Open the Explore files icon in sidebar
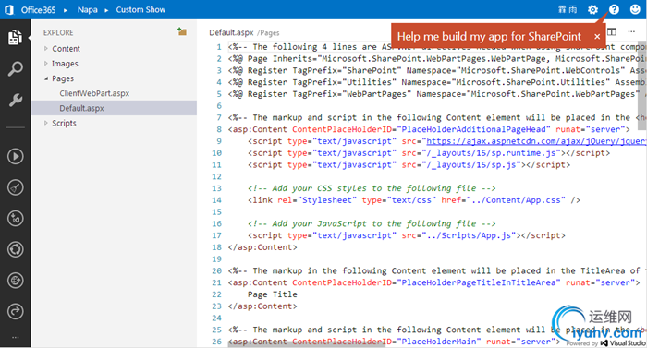This screenshot has width=647, height=348. click(x=16, y=37)
